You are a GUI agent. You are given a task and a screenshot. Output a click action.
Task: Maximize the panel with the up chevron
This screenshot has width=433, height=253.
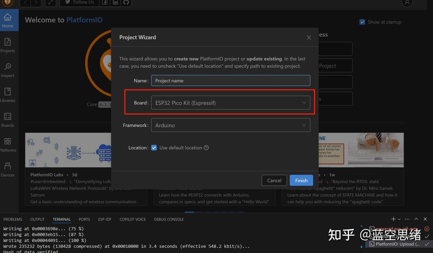coord(416,219)
